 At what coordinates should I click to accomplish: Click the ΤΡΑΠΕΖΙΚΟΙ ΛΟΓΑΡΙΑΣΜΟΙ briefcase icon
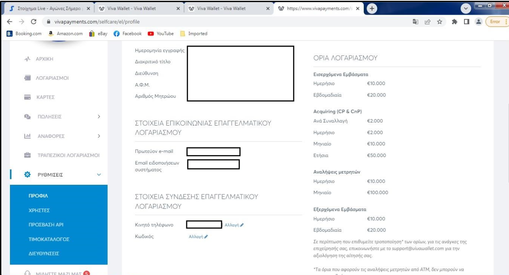point(27,155)
